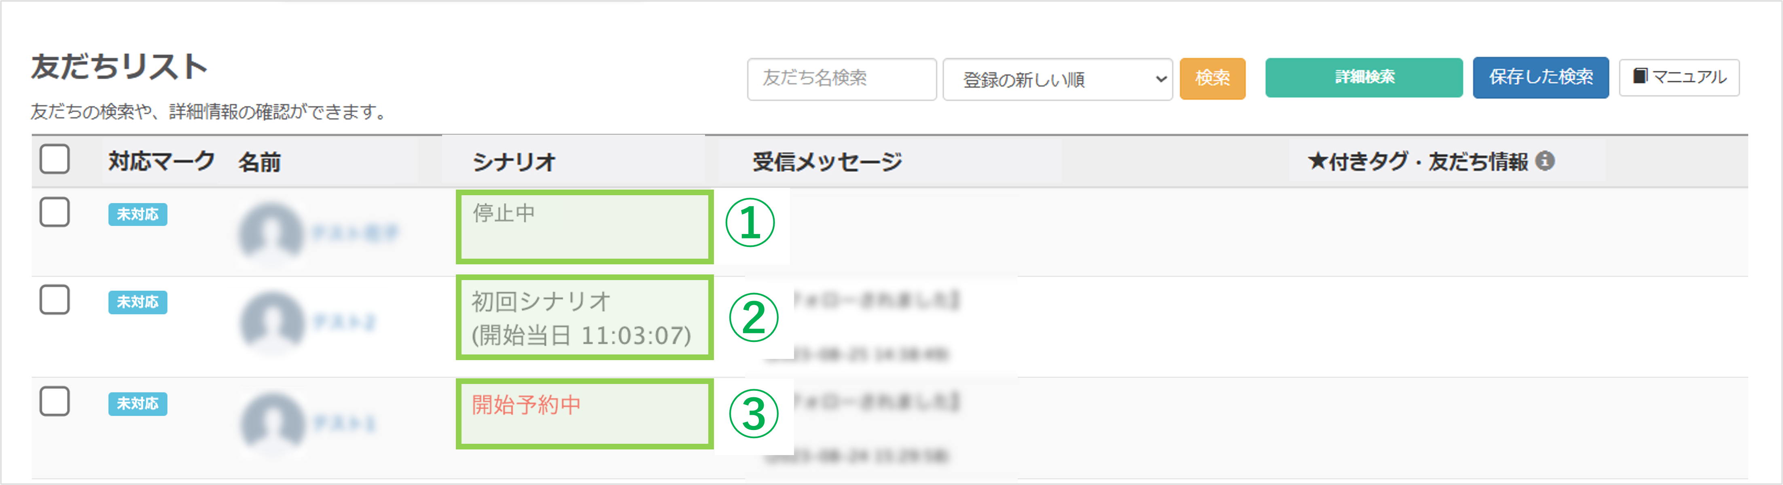Focus the 友だち名検索 search field
Screen dimensions: 1783x485
pos(841,79)
